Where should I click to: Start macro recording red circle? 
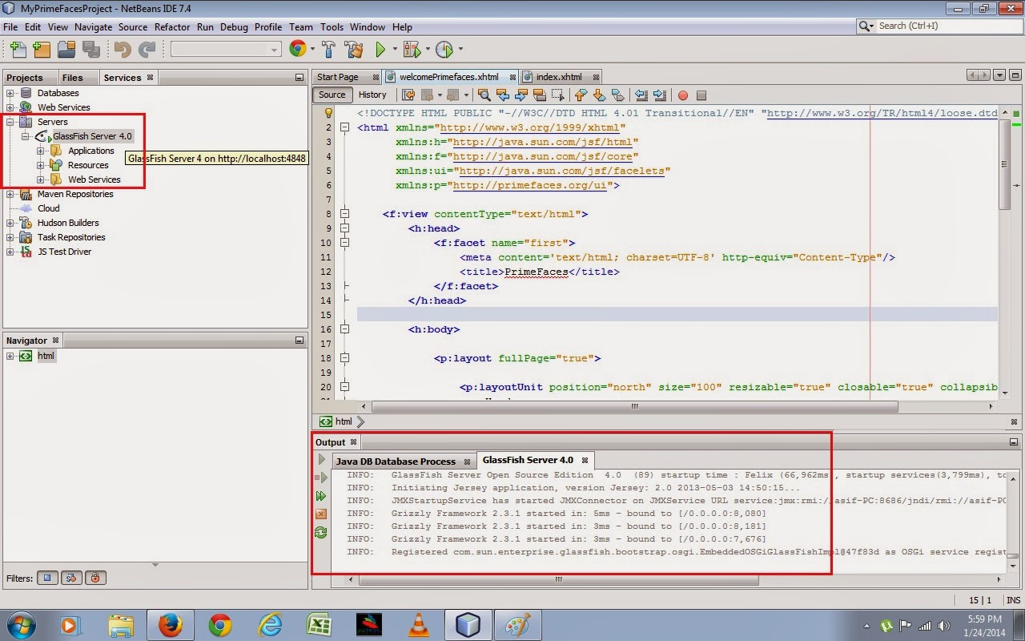click(x=683, y=95)
